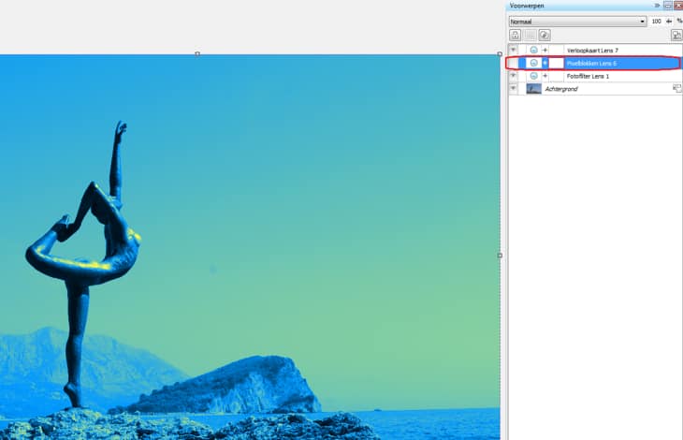Click the lens icon of Verloopkaart Lens 7

click(533, 50)
